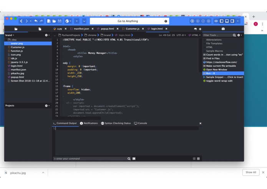267x189 pixels.
Task: Switch to Places sidebar tab
Action: pos(16,29)
